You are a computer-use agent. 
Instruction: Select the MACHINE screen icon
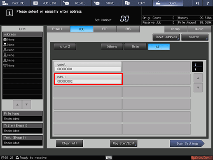pyautogui.click(x=5, y=3)
